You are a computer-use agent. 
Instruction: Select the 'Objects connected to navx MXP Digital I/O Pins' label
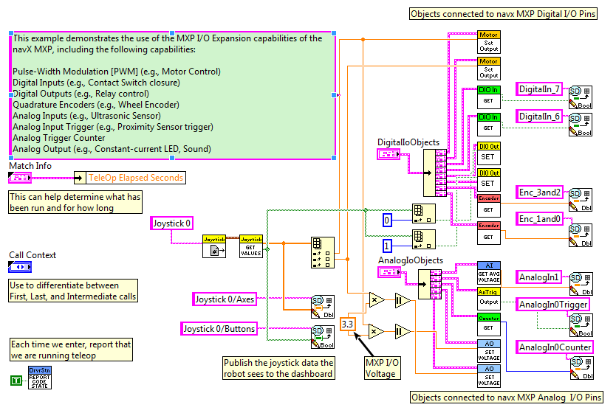(503, 14)
